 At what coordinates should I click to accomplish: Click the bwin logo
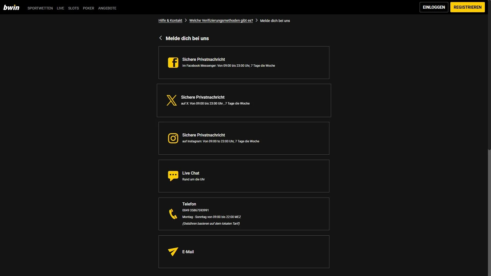click(11, 7)
